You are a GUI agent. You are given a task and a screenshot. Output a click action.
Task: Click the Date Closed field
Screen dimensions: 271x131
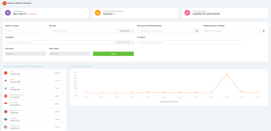[69, 54]
